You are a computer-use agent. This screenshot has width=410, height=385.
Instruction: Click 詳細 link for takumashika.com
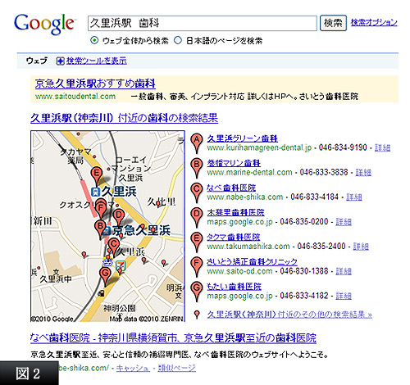pos(361,247)
